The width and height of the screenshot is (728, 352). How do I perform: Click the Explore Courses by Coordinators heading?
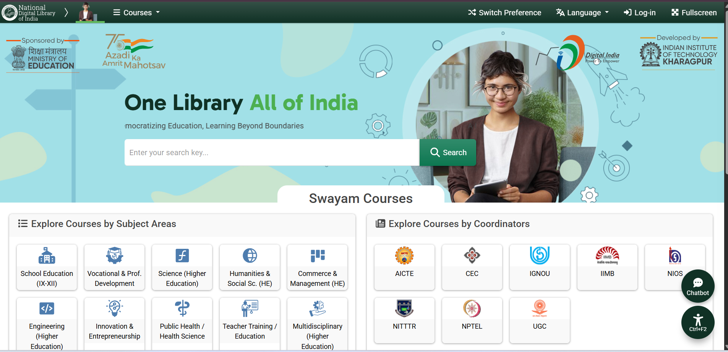click(x=459, y=224)
